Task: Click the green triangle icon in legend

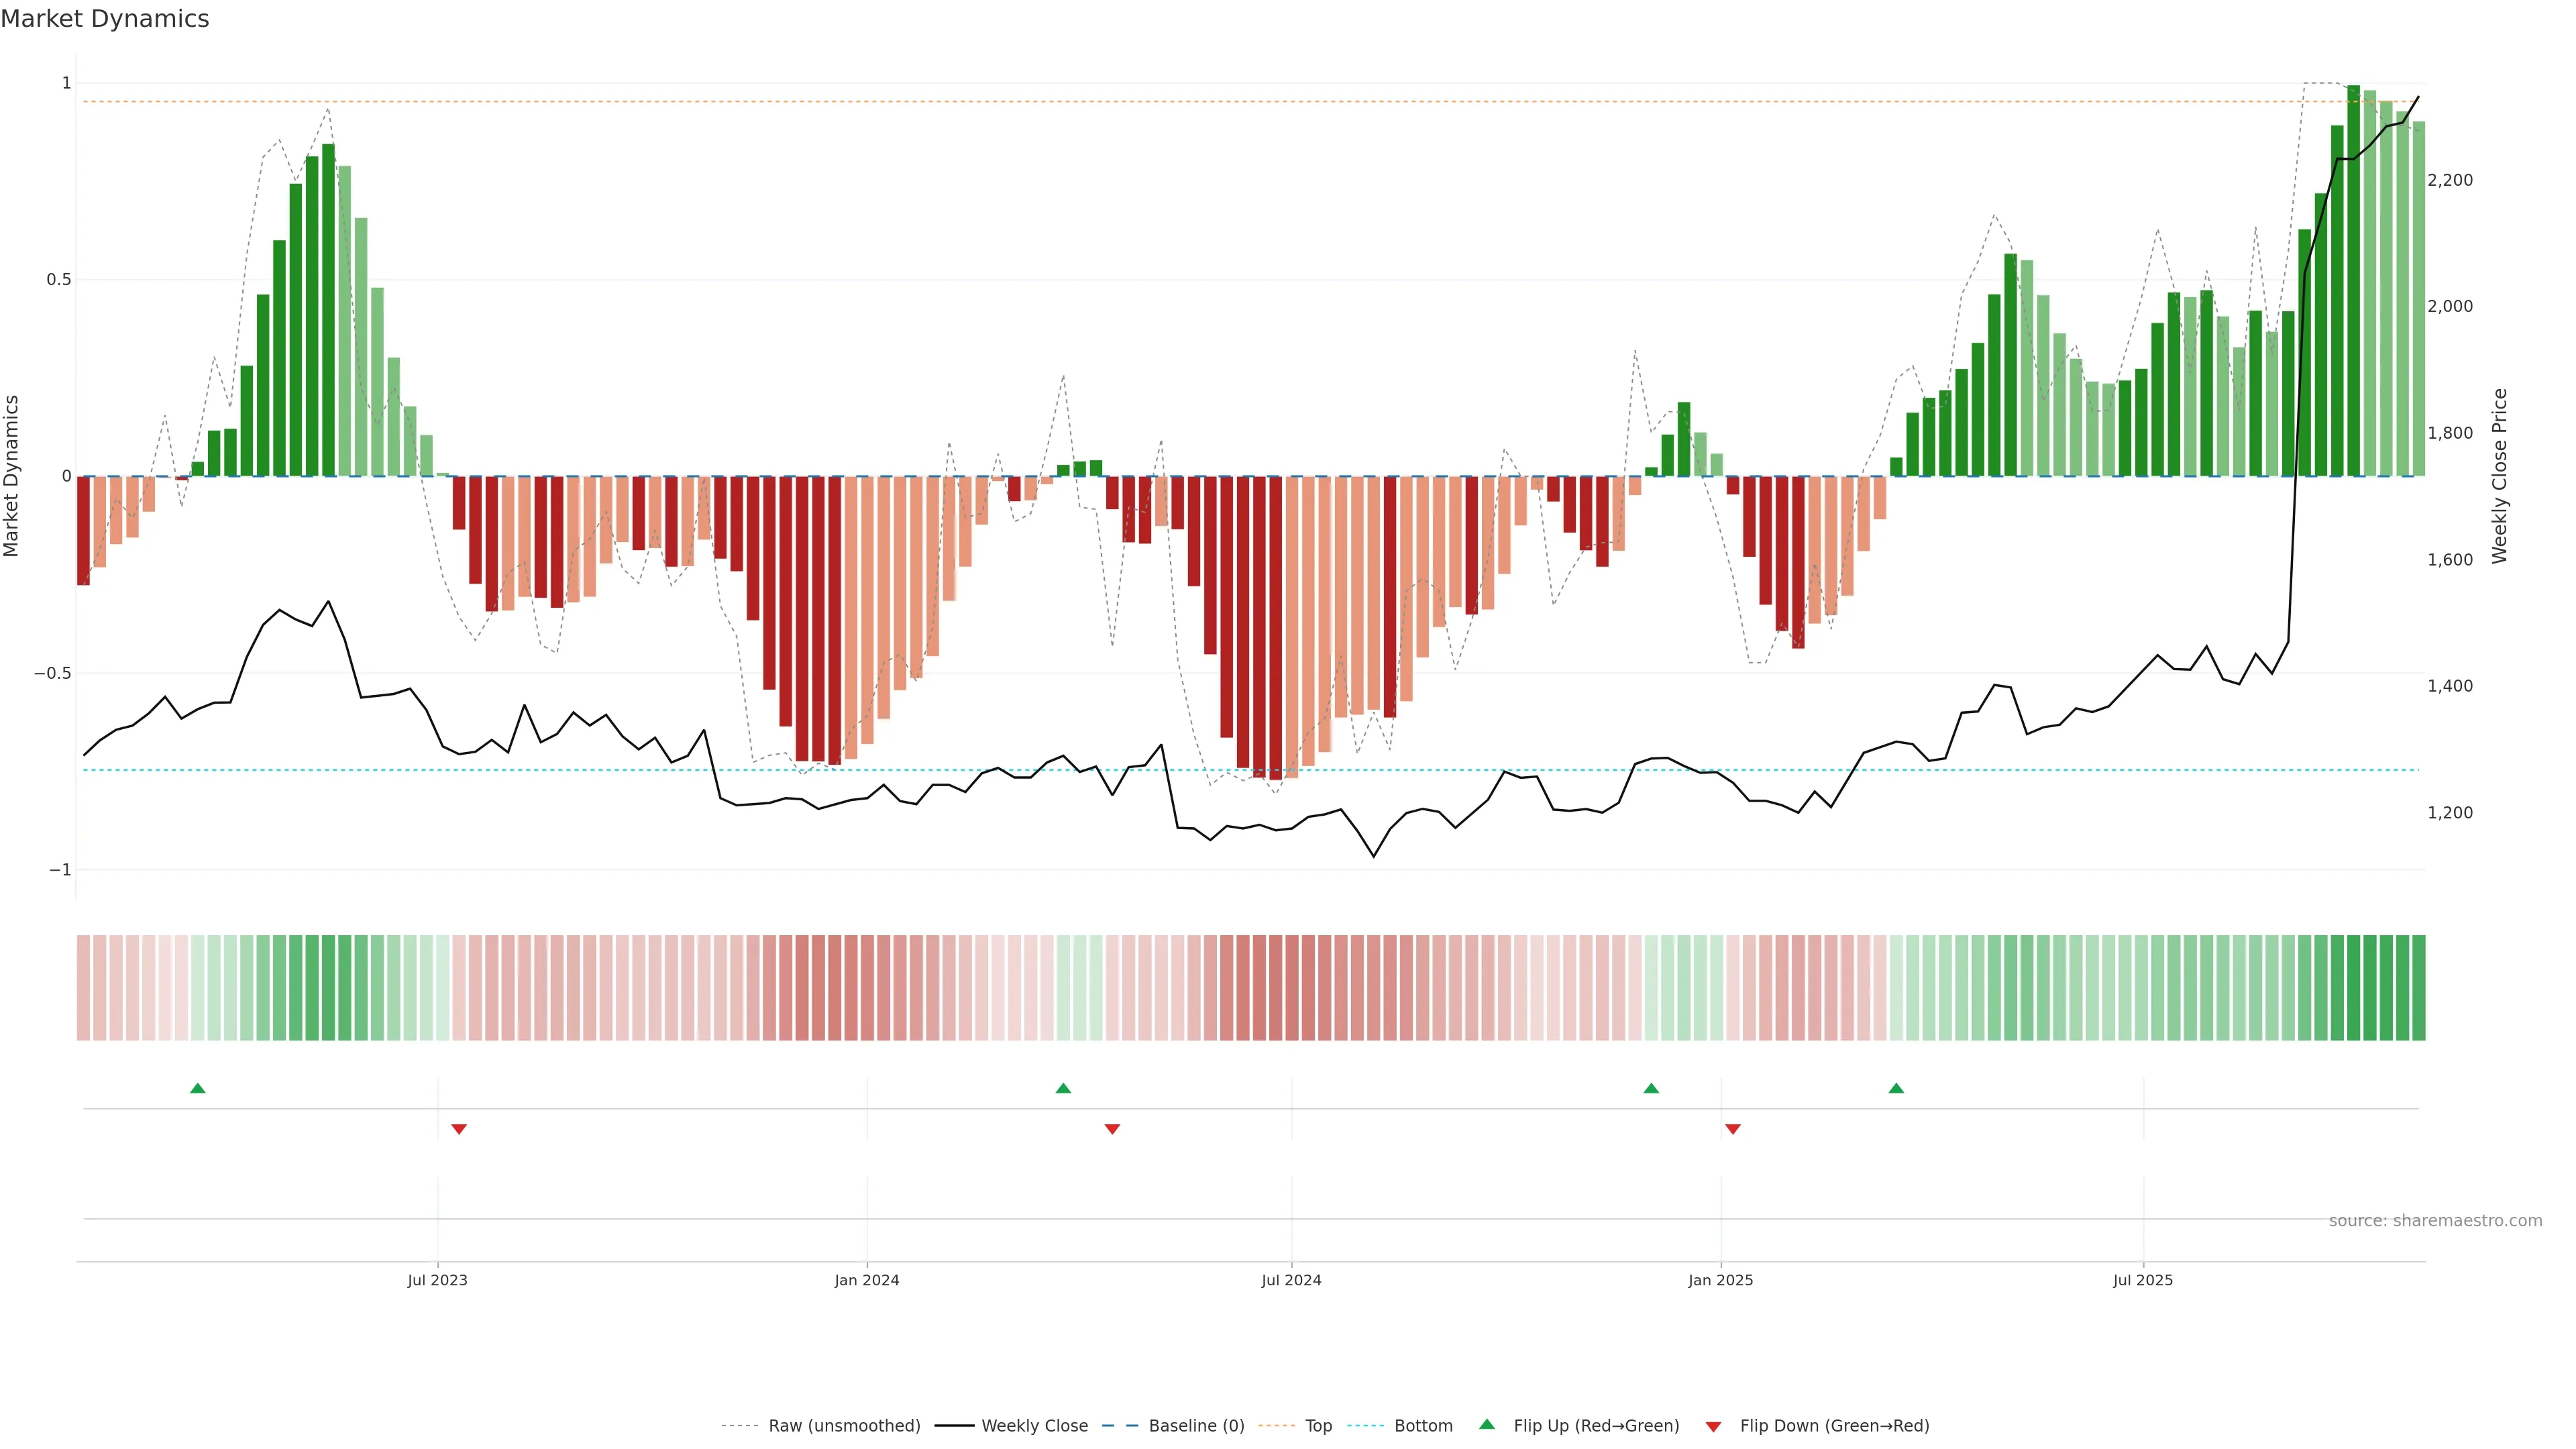Action: (x=1487, y=1424)
